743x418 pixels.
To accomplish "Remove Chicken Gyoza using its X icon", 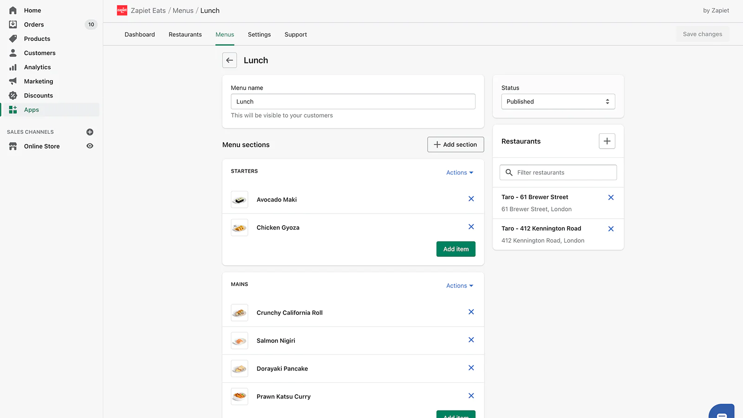I will (x=471, y=227).
